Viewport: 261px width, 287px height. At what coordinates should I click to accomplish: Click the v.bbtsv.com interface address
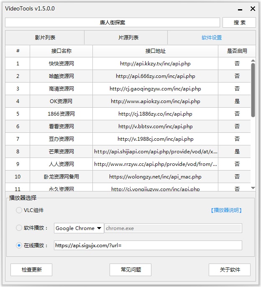tap(155, 126)
